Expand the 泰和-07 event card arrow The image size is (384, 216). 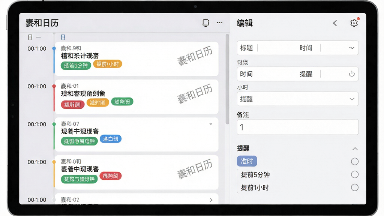pyautogui.click(x=211, y=124)
